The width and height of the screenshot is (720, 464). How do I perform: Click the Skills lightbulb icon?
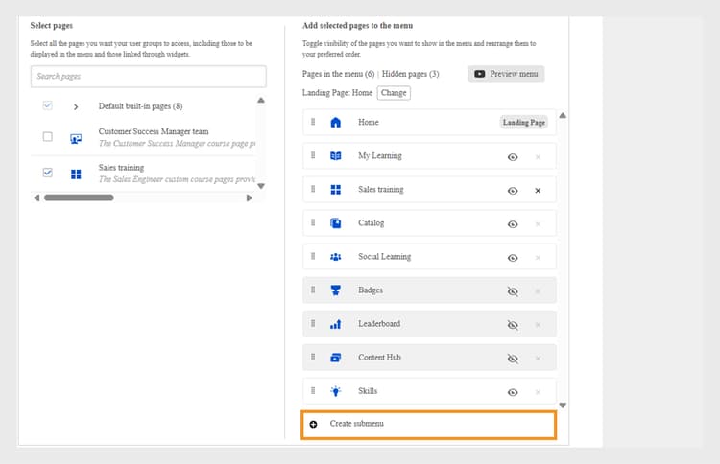tap(335, 391)
